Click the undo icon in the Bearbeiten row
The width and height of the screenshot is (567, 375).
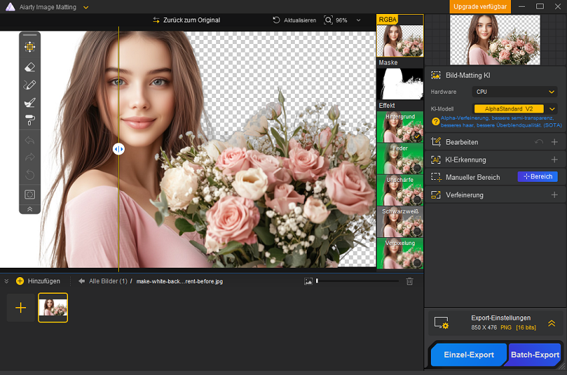539,142
